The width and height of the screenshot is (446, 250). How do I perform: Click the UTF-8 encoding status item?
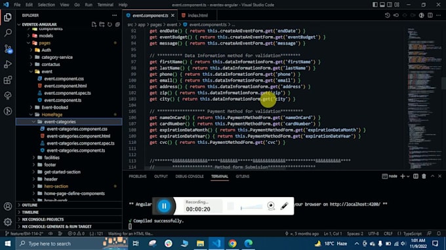point(373,234)
